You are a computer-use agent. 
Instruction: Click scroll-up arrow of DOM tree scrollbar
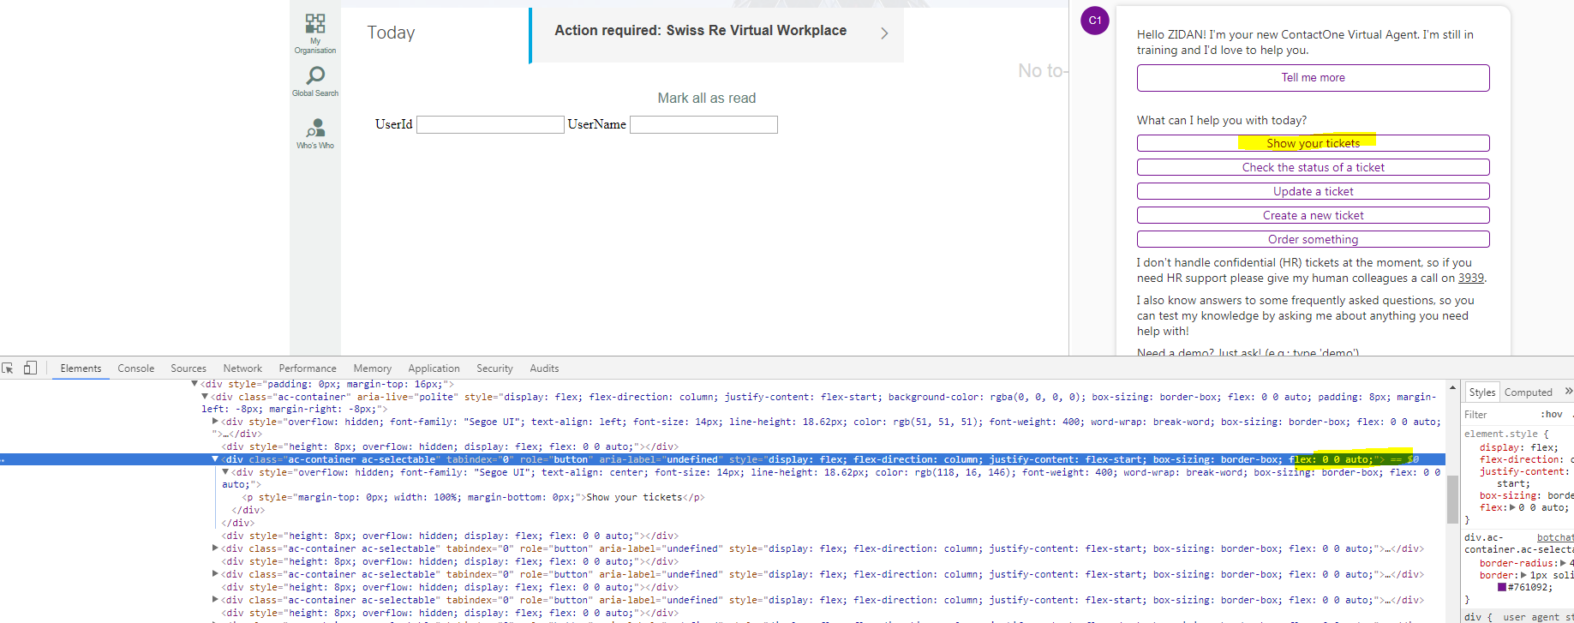point(1452,388)
